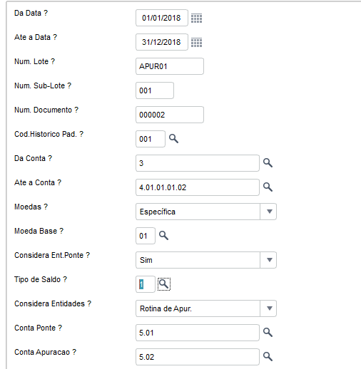Viewport: 361px width, 369px height.
Task: Open lookup search for Tipo de Saldo
Action: (164, 284)
